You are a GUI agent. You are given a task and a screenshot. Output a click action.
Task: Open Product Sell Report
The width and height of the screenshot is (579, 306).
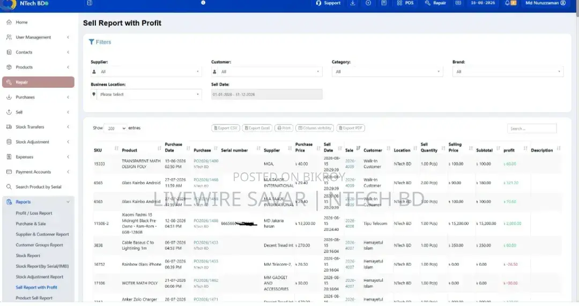click(34, 298)
